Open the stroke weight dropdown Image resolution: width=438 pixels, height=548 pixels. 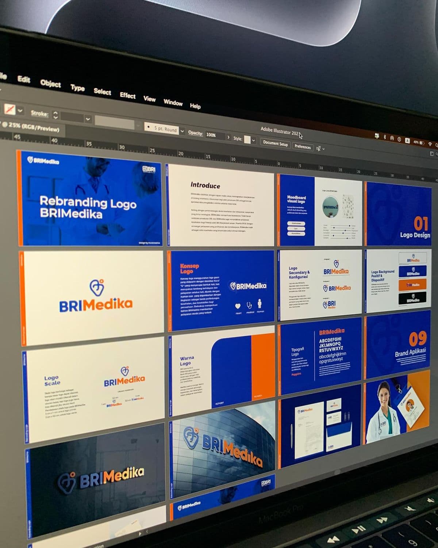[x=88, y=119]
